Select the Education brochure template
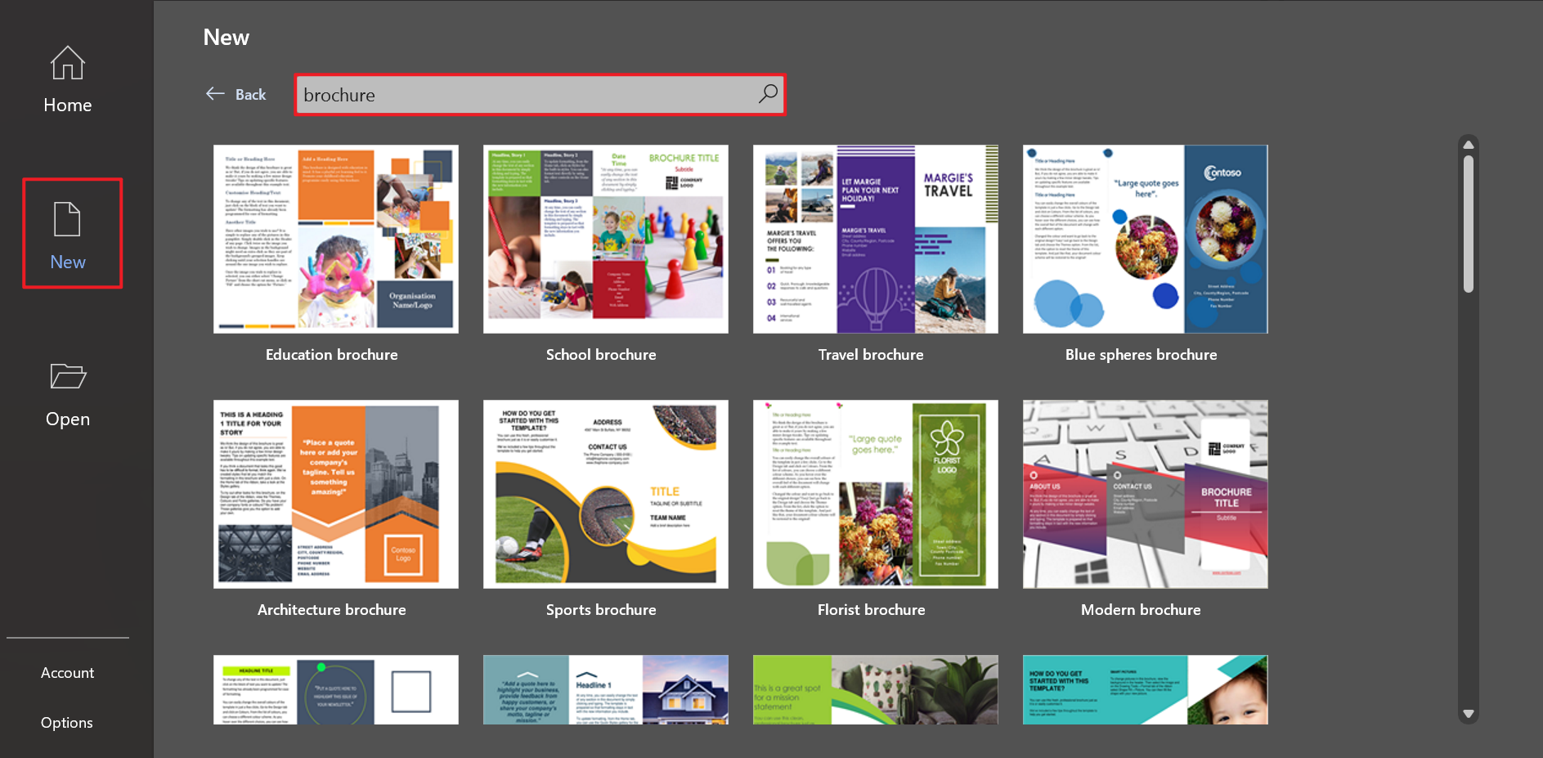 tap(335, 239)
